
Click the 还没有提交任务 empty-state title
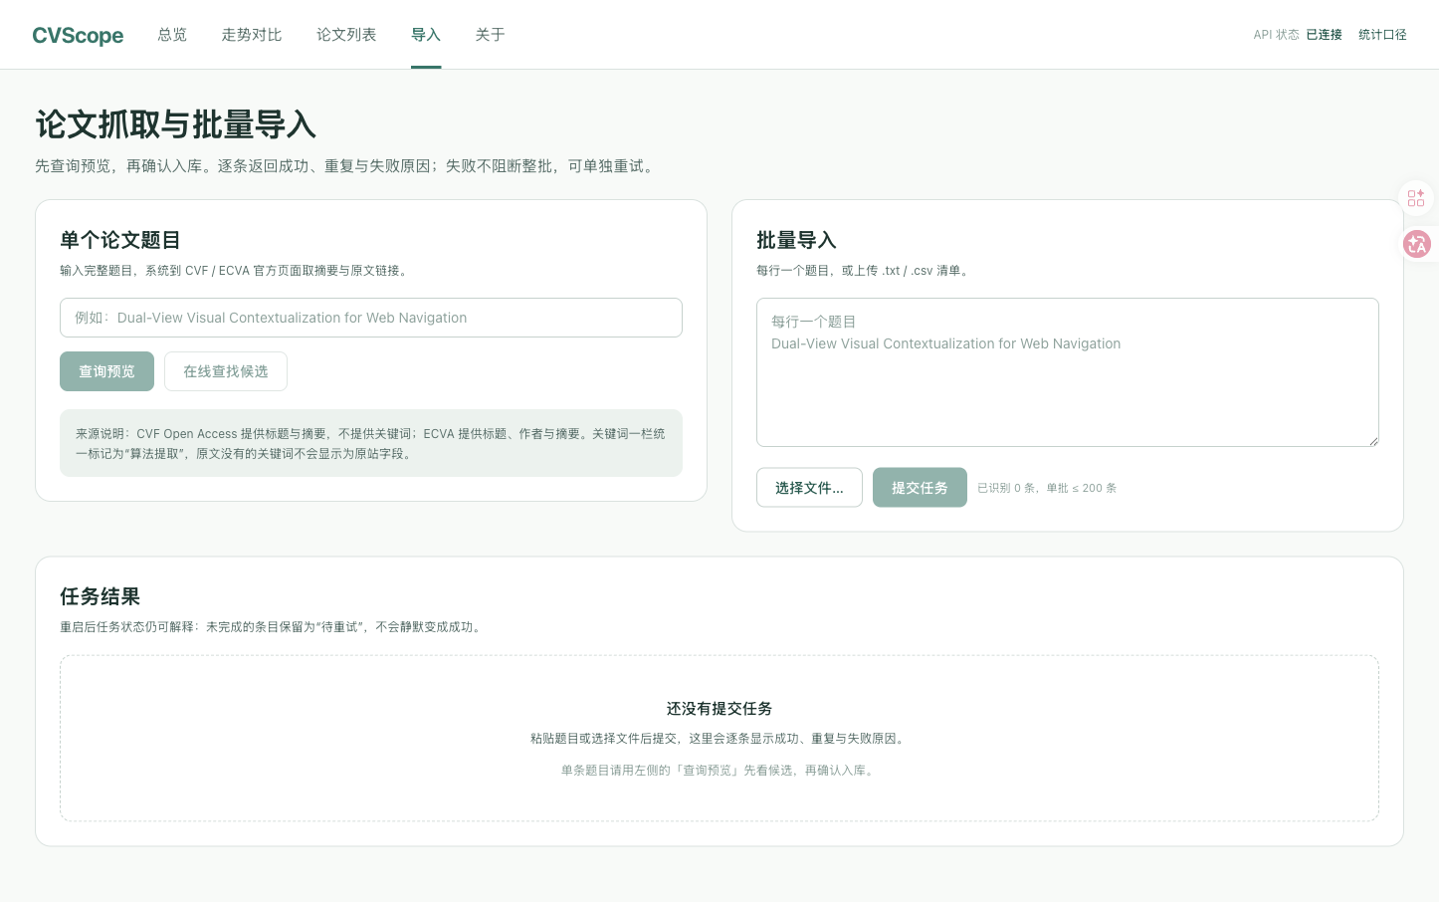coord(719,709)
